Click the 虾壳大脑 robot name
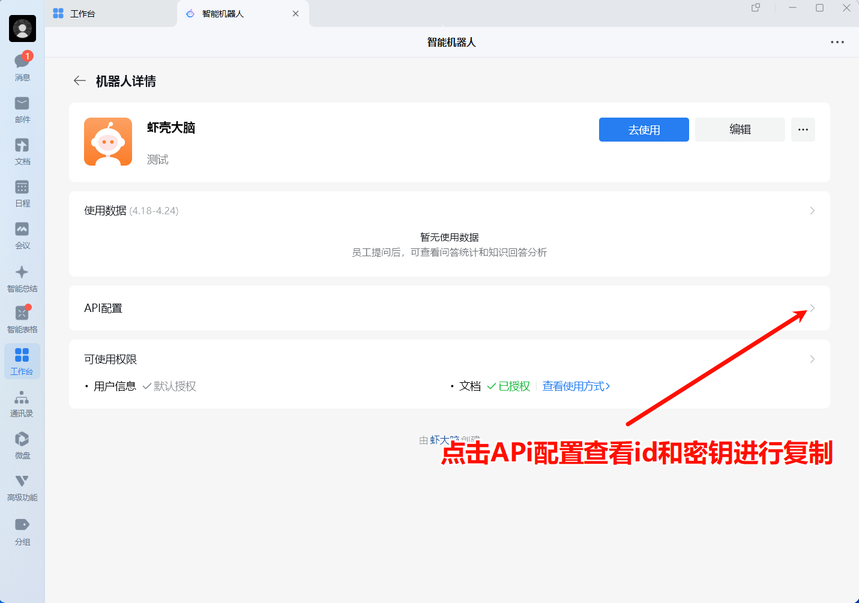859x603 pixels. (x=171, y=128)
